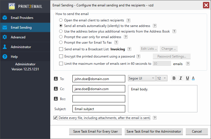Apply underline formatting to email body
The width and height of the screenshot is (211, 139).
(187, 78)
